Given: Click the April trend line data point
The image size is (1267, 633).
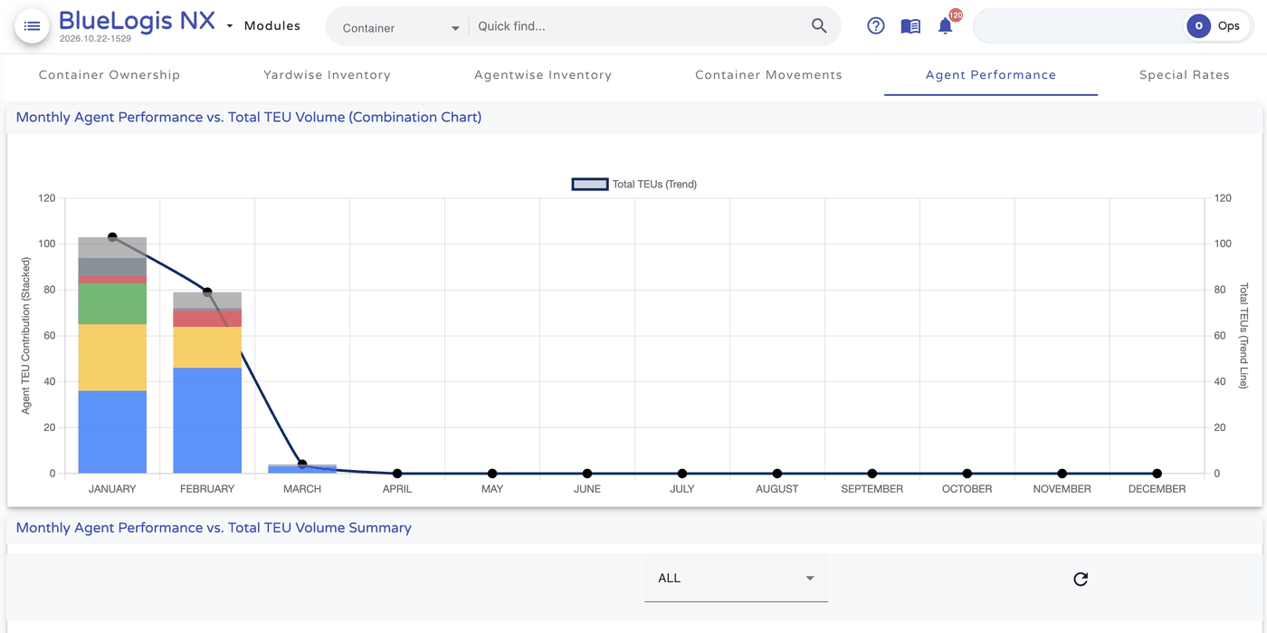Looking at the screenshot, I should [x=397, y=474].
